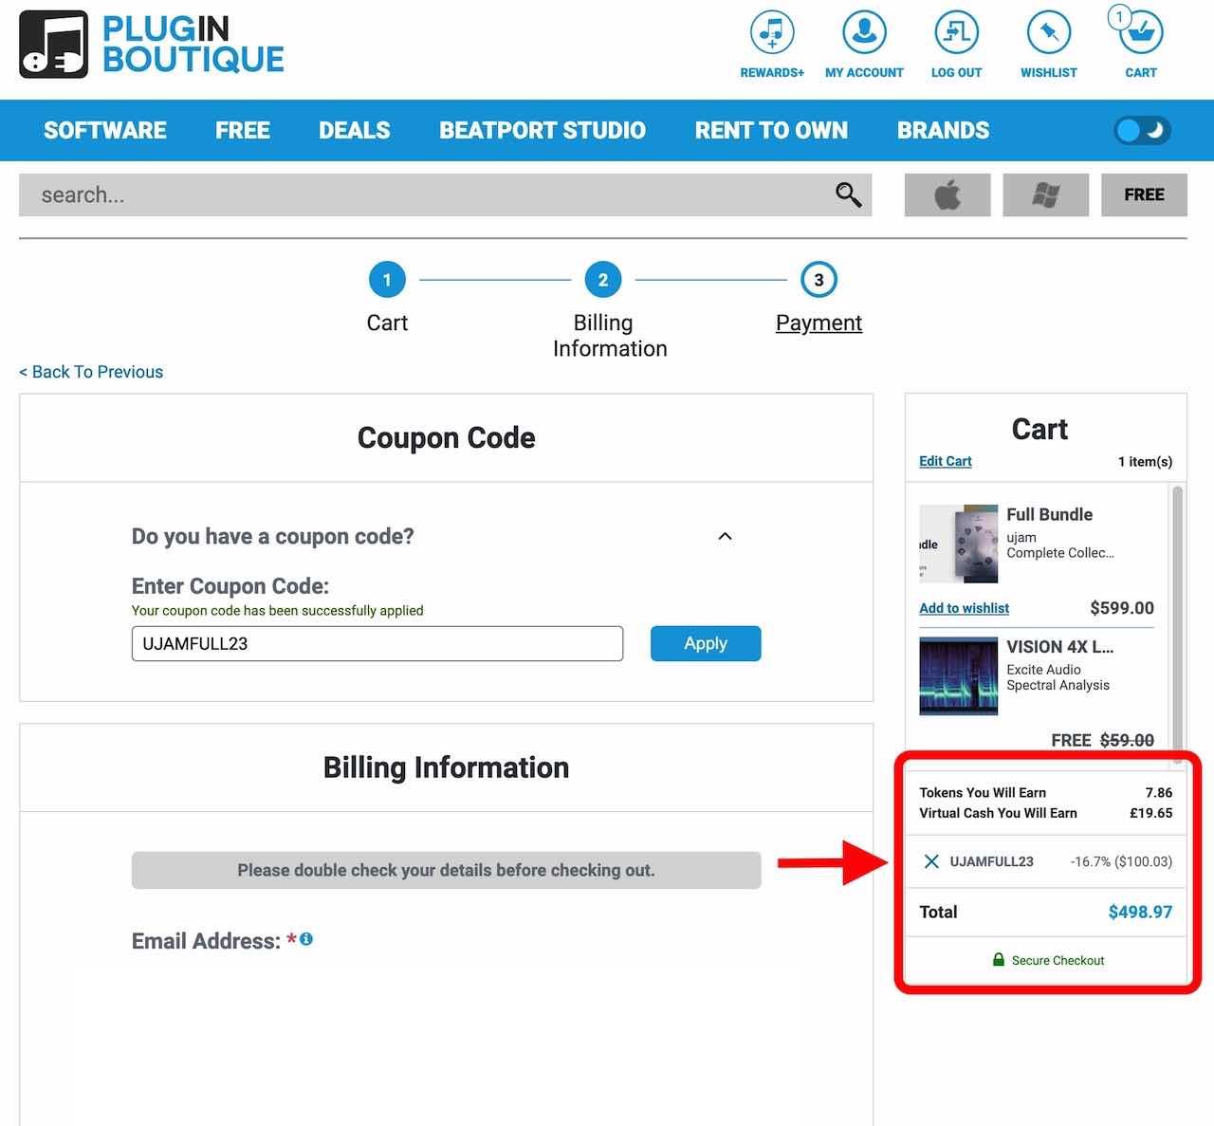Viewport: 1214px width, 1126px height.
Task: Open My Account icon
Action: (x=864, y=33)
